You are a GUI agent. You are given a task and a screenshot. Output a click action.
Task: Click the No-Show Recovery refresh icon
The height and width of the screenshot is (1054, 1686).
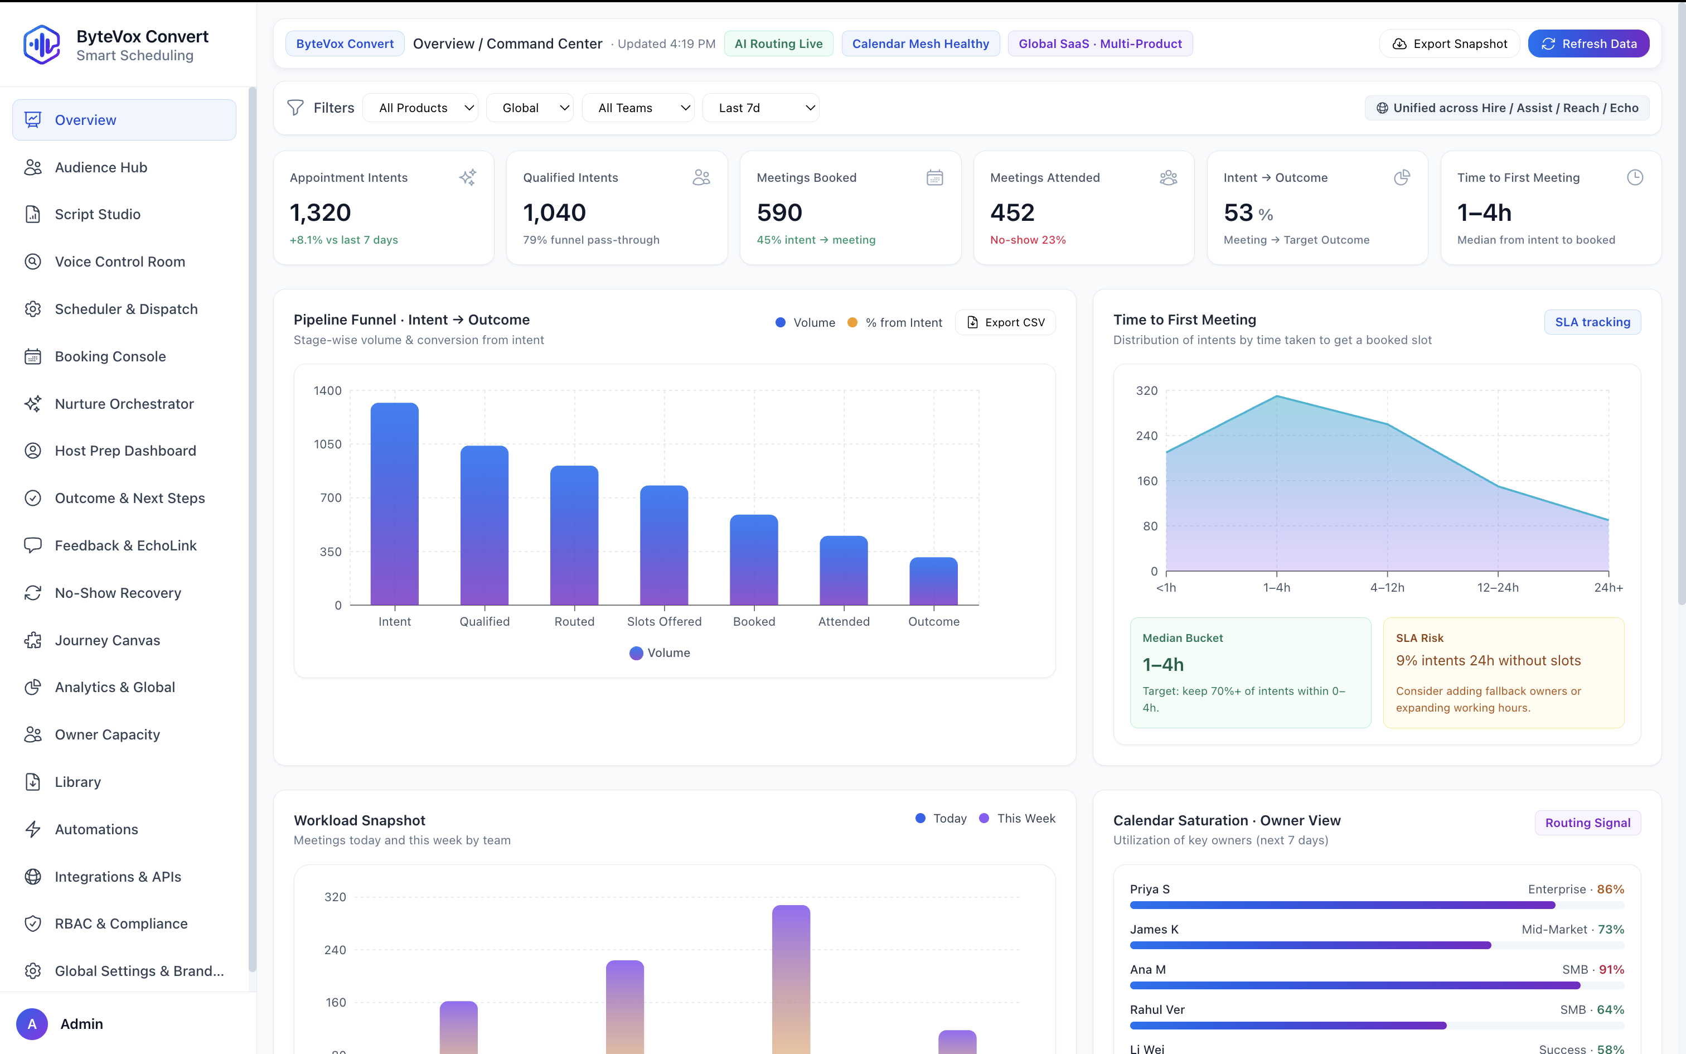33,592
